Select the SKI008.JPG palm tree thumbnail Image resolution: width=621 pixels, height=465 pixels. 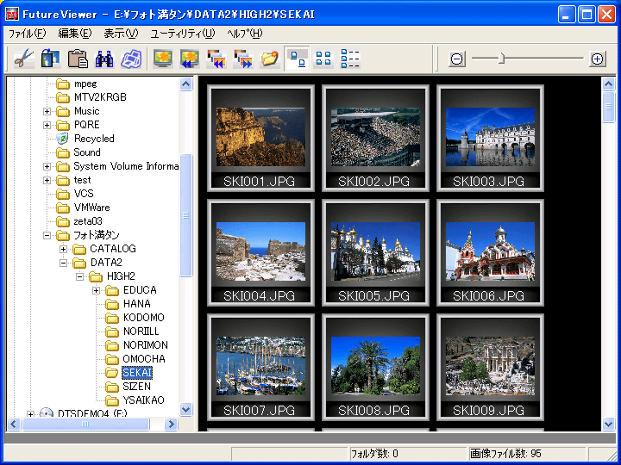coord(375,368)
